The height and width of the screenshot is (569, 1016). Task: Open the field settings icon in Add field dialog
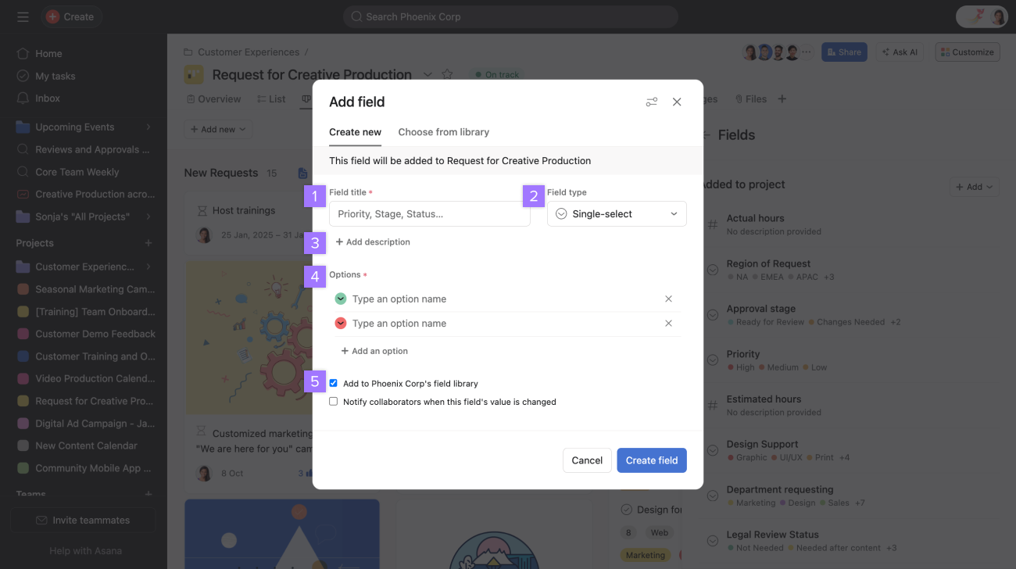[652, 102]
